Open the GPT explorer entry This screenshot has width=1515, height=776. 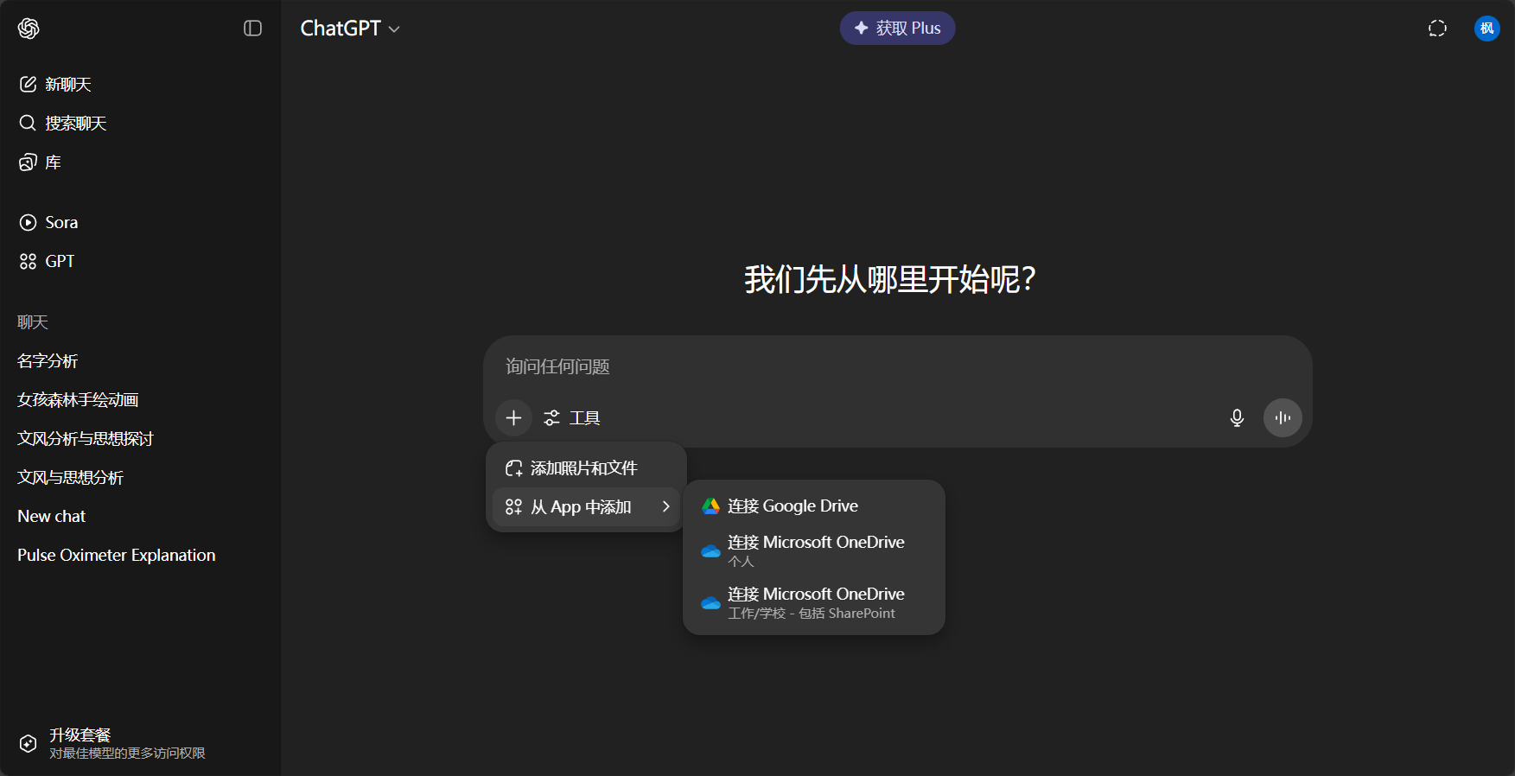(140, 261)
